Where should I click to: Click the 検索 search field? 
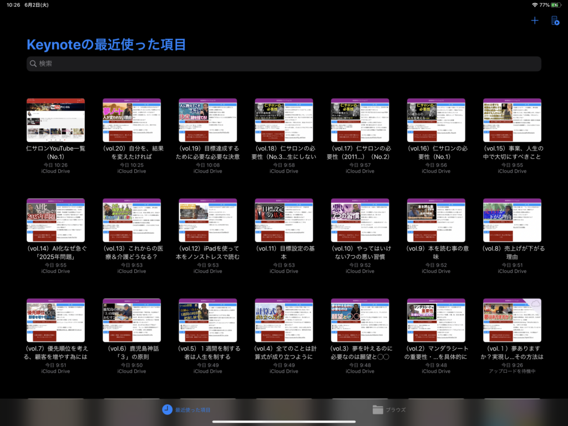[x=284, y=64]
